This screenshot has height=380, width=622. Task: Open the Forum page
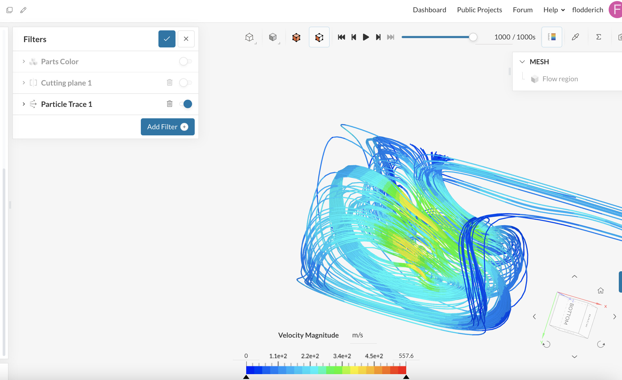coord(523,10)
